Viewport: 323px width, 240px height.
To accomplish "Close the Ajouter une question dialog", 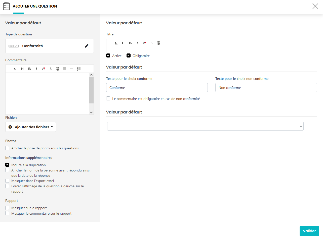I will pos(315,6).
